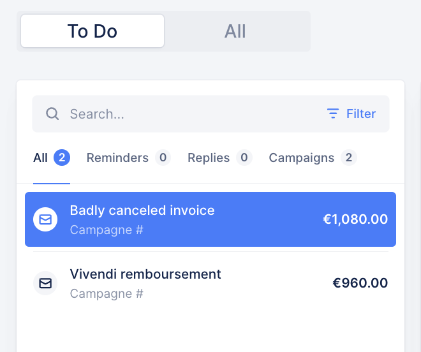Viewport: 421px width, 352px height.
Task: Show the Replies tab
Action: pyautogui.click(x=209, y=158)
